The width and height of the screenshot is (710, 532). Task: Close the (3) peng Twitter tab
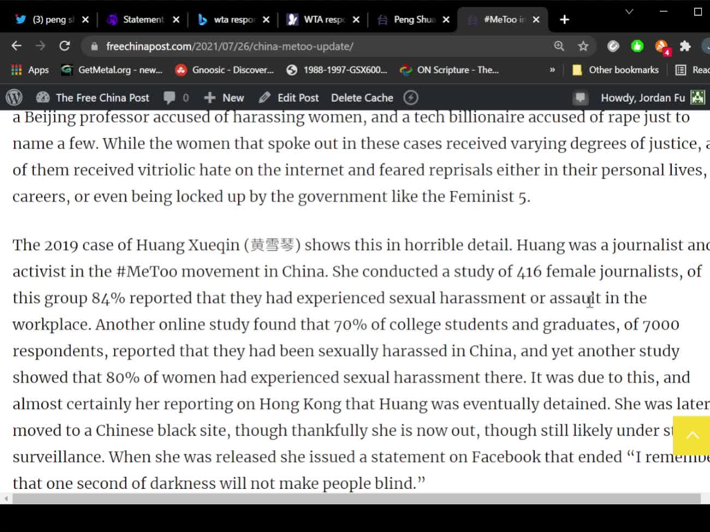tap(85, 20)
